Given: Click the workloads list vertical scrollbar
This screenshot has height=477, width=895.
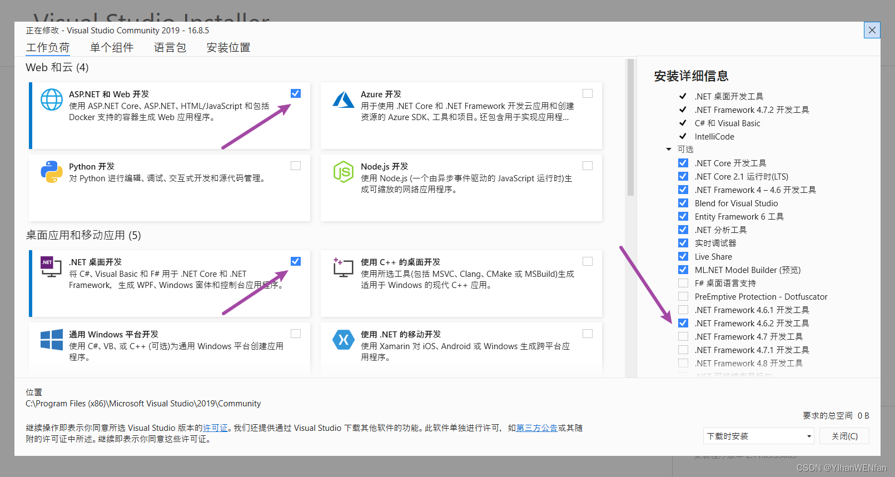Looking at the screenshot, I should click(x=630, y=128).
